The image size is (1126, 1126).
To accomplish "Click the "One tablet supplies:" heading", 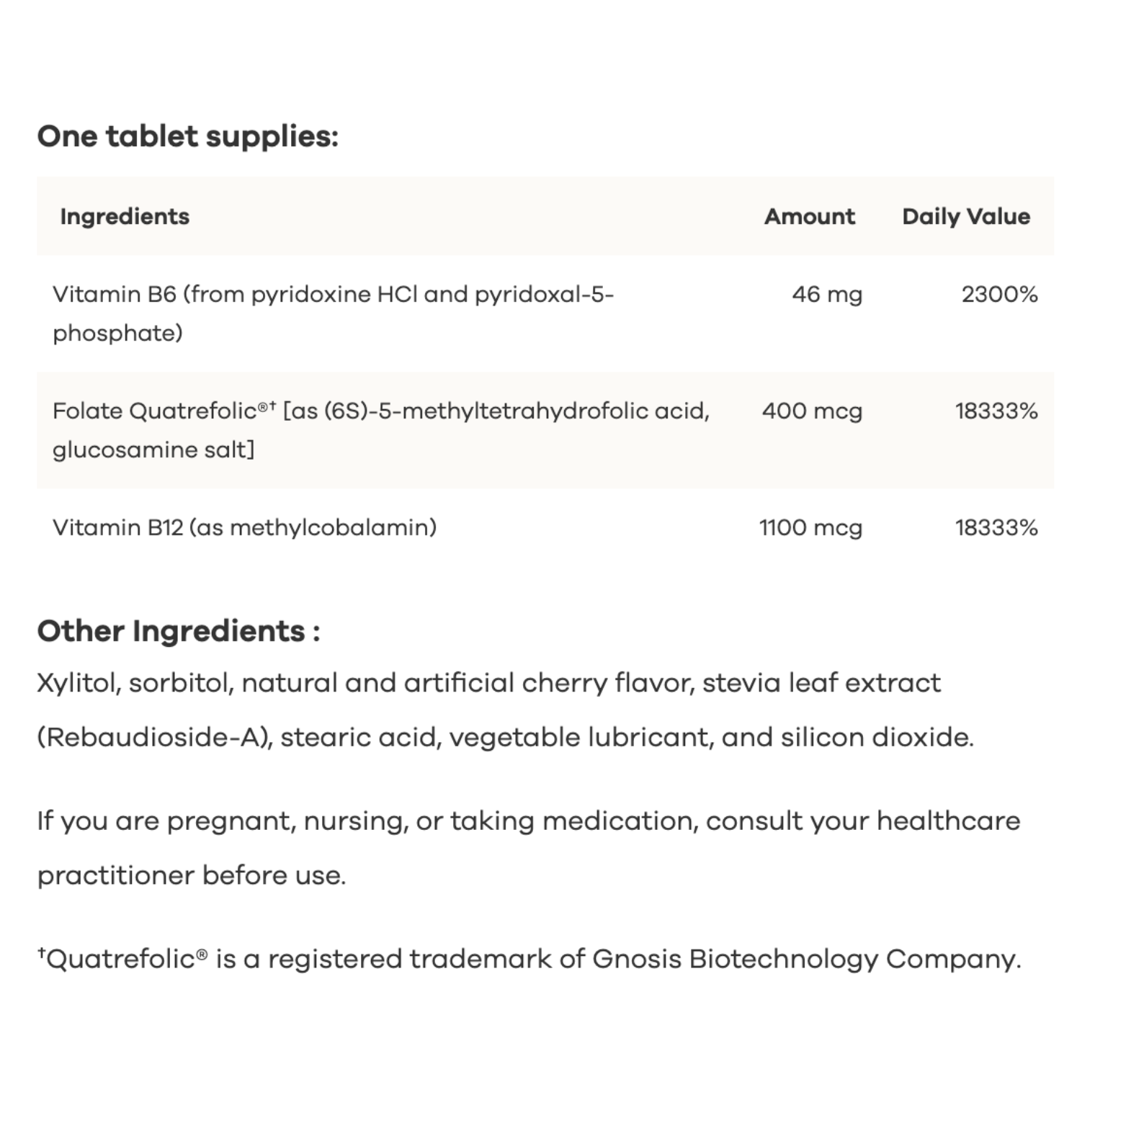I will tap(187, 136).
